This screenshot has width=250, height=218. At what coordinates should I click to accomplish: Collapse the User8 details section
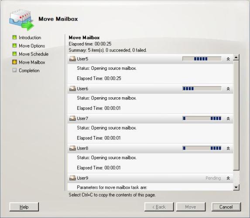click(228, 148)
